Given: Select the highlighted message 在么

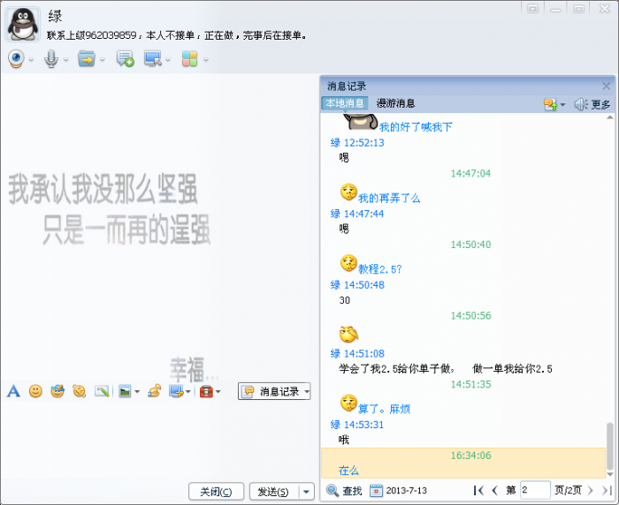Looking at the screenshot, I should [x=463, y=464].
